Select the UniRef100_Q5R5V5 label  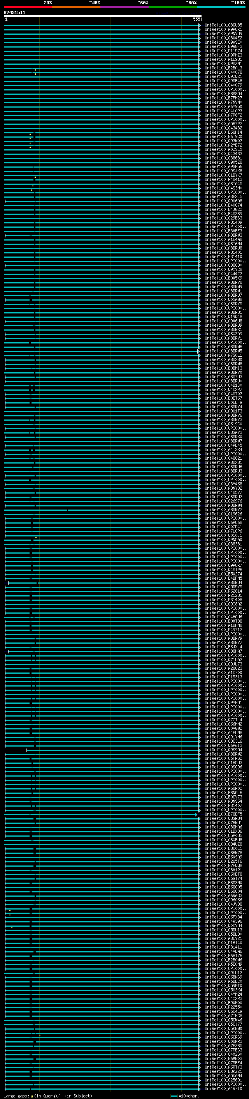point(223,587)
